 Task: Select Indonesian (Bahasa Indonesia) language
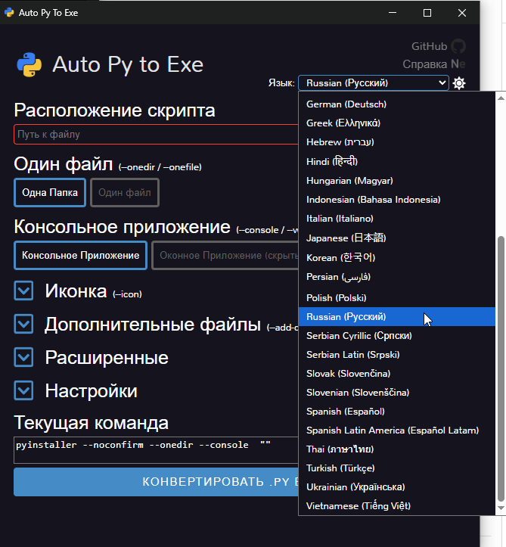click(x=397, y=200)
